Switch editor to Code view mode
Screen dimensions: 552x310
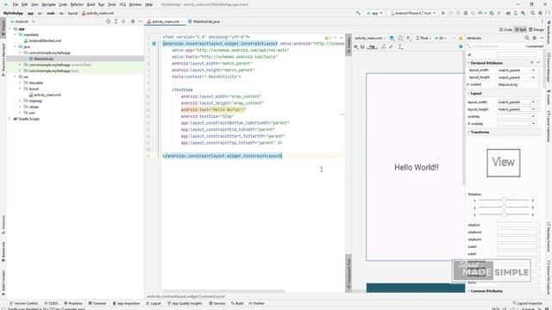pyautogui.click(x=505, y=29)
